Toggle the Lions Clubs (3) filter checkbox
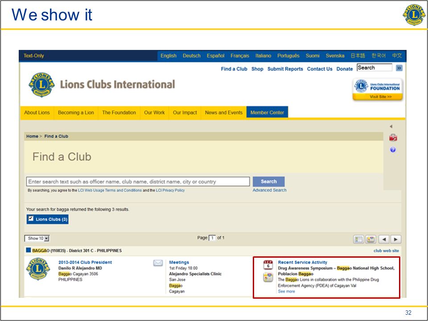Screen dimensions: 428x321 [31, 218]
